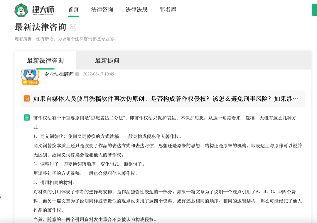Click the clock icon before the timestamp
Screen dimensions: 317x223
pyautogui.click(x=77, y=74)
